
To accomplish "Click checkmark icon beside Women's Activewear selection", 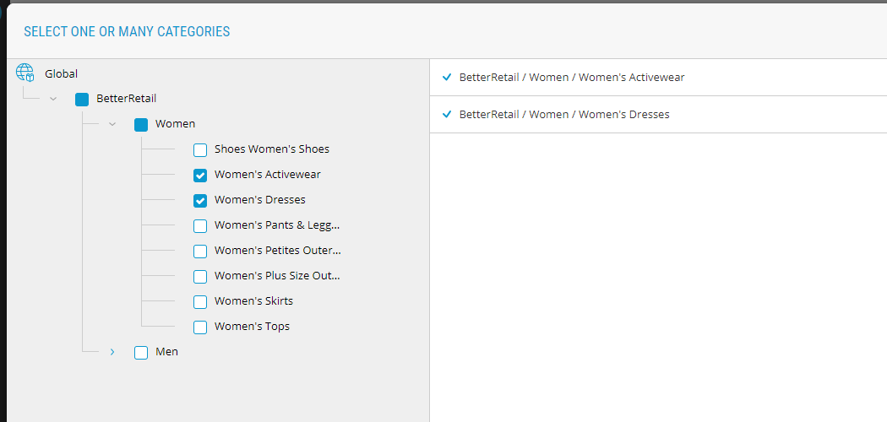I will click(x=447, y=77).
